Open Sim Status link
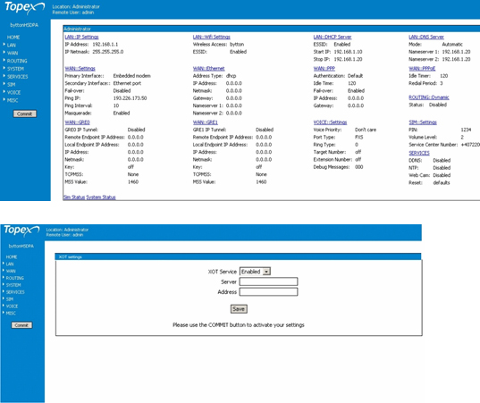This screenshot has height=403, width=480. click(x=74, y=197)
